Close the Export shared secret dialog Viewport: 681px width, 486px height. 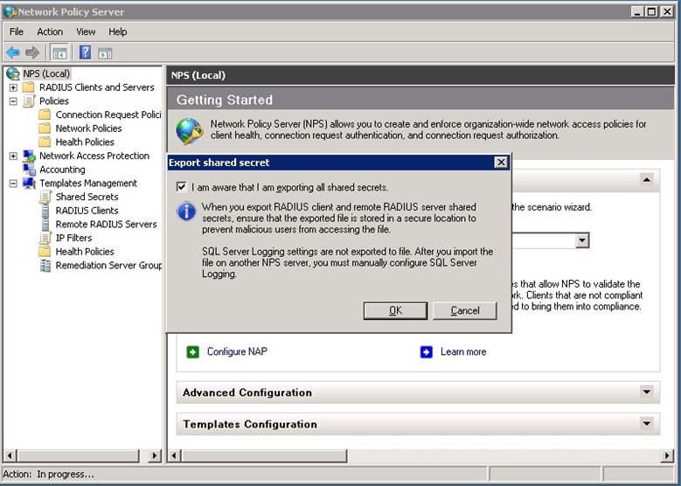point(501,163)
